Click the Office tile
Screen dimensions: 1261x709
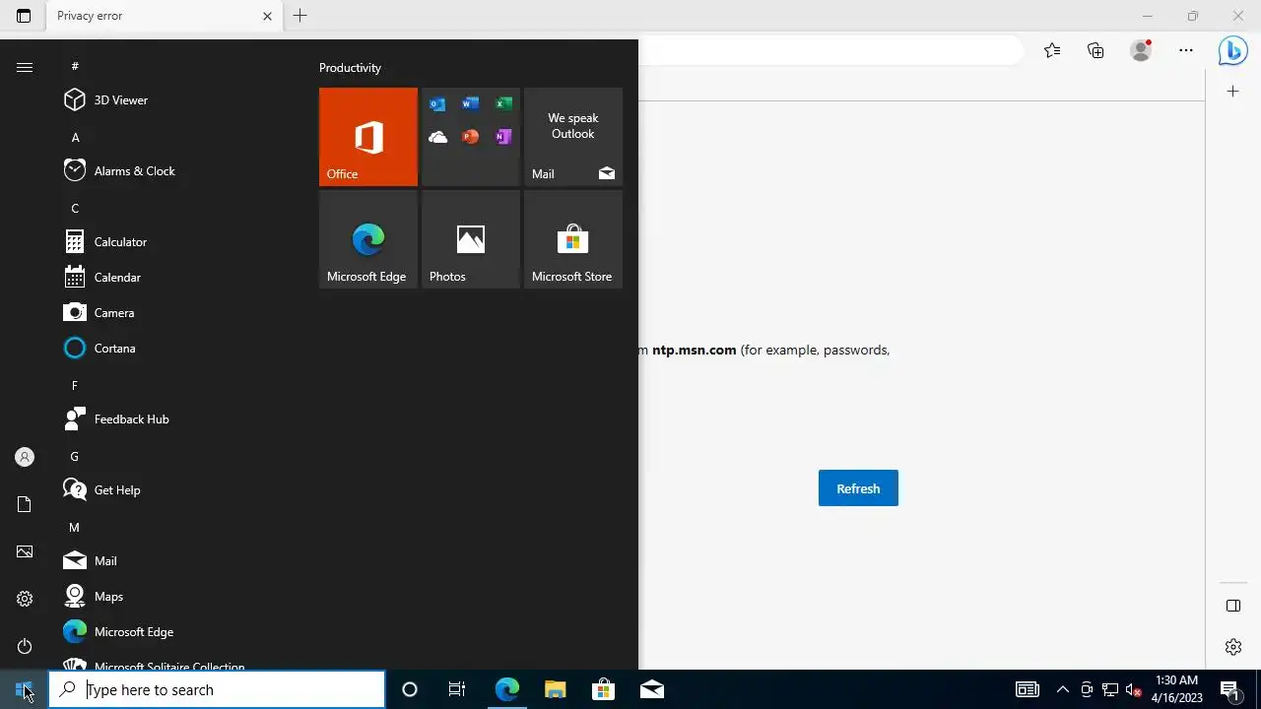coord(368,137)
